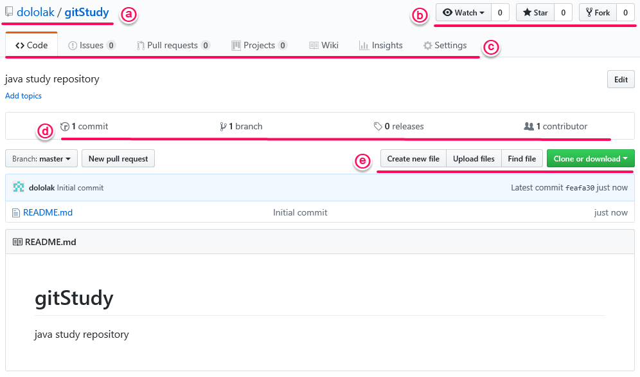Open dololak author link in commit bar
The image size is (640, 377).
(42, 188)
